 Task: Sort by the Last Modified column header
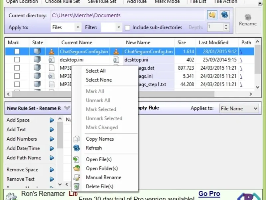(x=213, y=43)
